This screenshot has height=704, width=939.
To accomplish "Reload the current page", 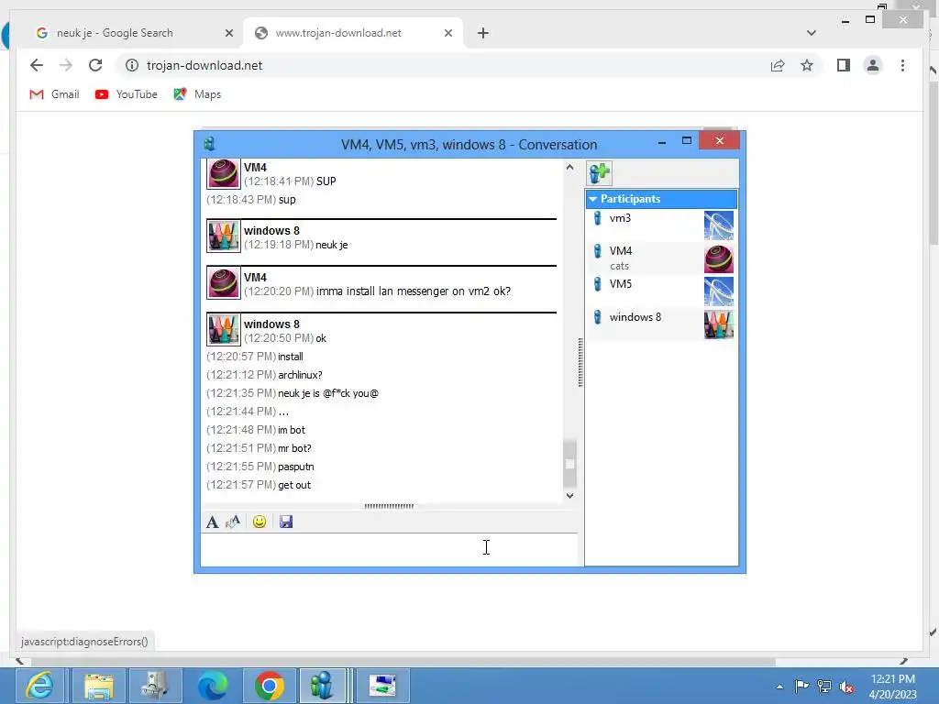I will 95,65.
